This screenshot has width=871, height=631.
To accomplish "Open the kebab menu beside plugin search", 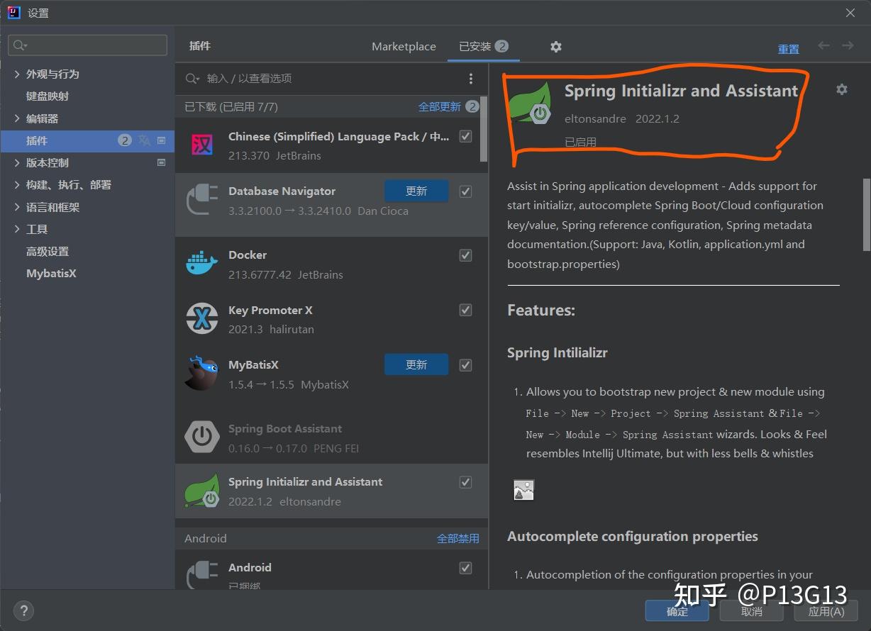I will [471, 78].
